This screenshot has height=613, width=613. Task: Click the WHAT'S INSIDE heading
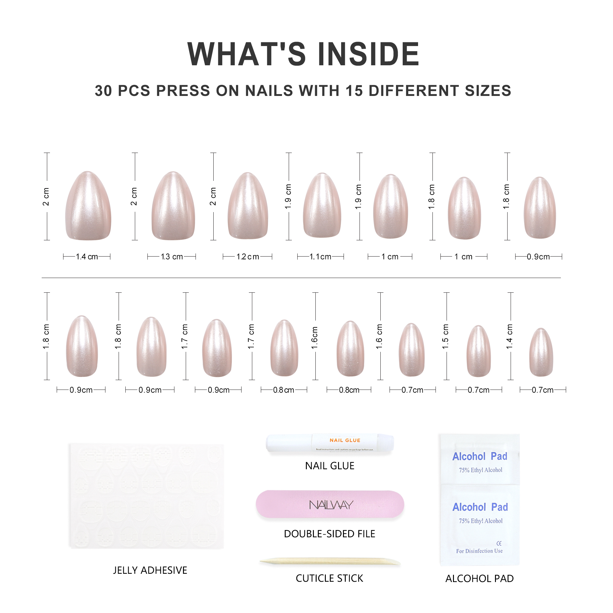[x=303, y=54]
